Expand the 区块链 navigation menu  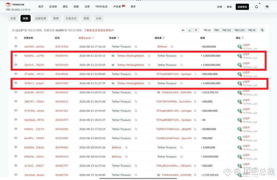pos(53,7)
